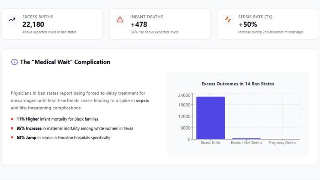The image size is (320, 180).
Task: Click the tall Excess Births bar
Action: 210,118
